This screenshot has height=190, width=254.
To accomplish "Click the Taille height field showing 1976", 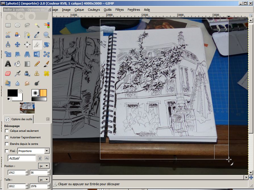I will 39,186.
